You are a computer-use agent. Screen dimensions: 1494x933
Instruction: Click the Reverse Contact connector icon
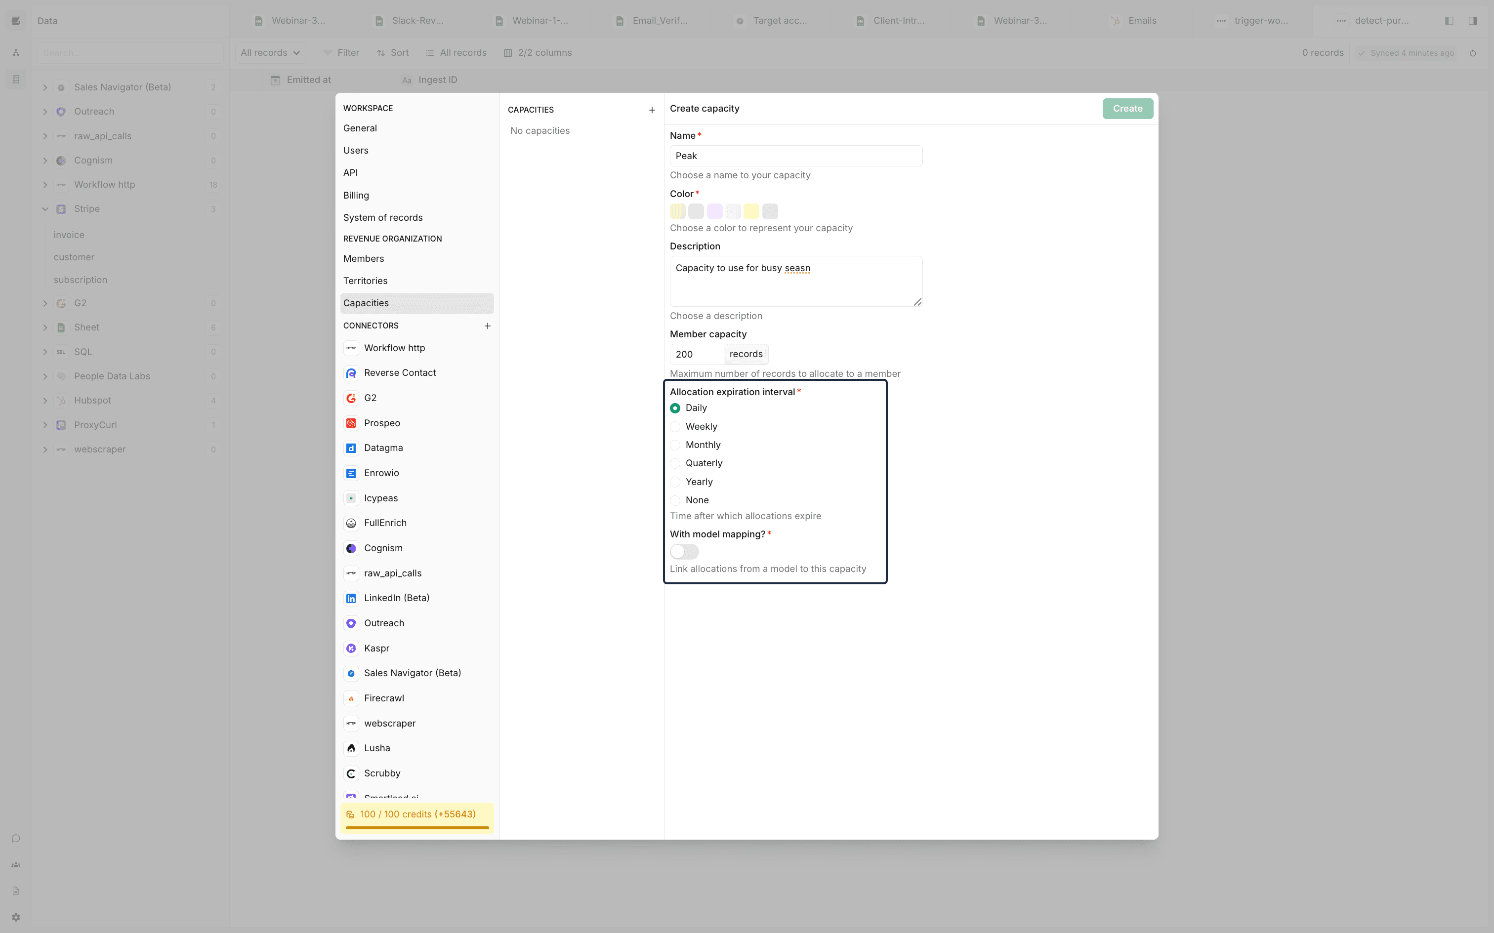pyautogui.click(x=351, y=372)
